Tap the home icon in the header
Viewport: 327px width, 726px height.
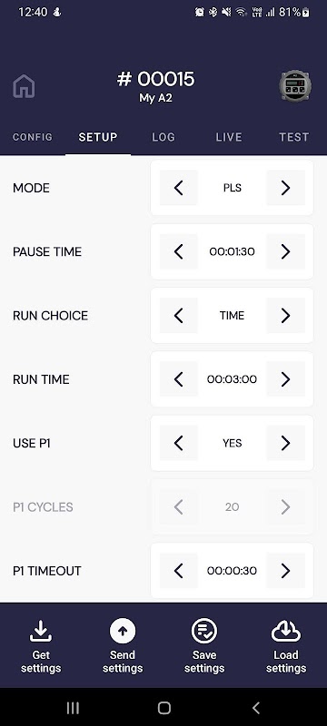[25, 86]
